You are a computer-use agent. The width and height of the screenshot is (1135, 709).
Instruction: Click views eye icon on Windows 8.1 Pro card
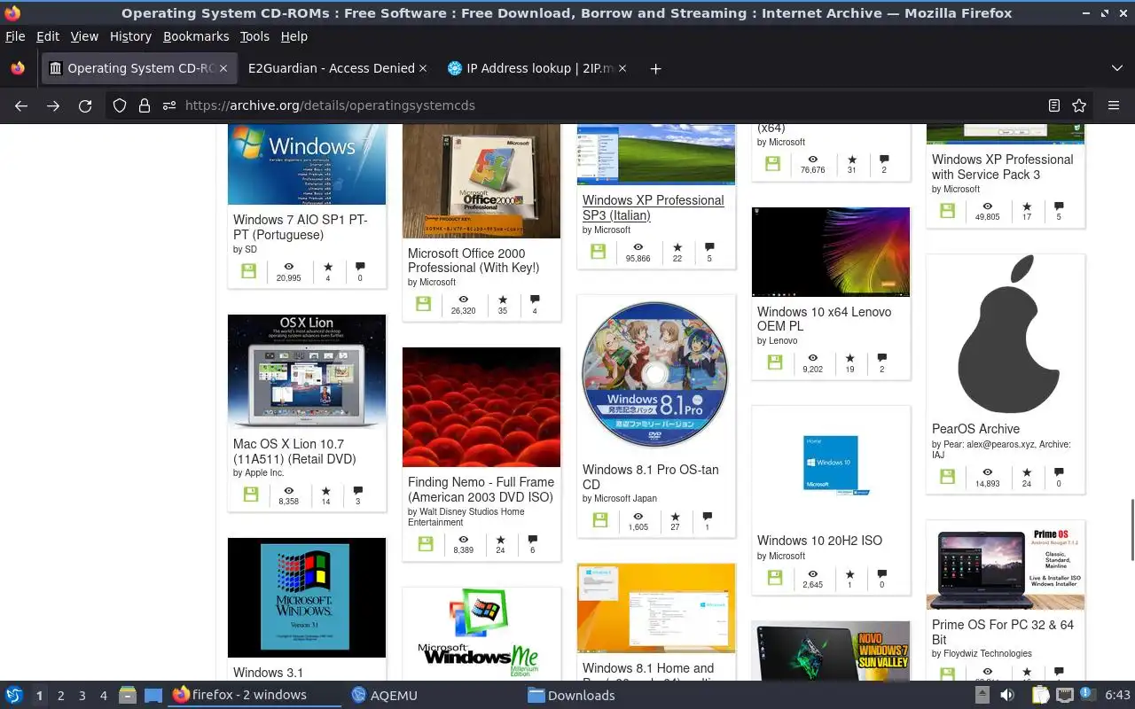coord(638,517)
